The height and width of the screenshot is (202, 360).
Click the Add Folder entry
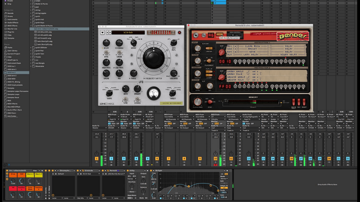12,116
